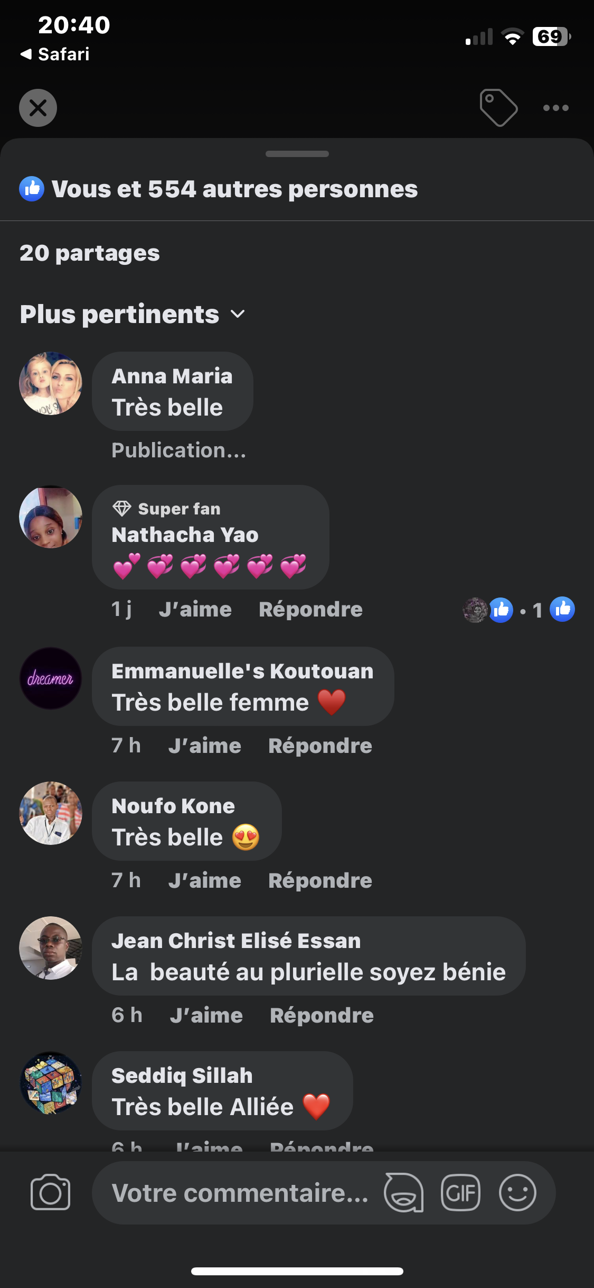594x1288 pixels.
Task: Return to Safari via back breadcrumb
Action: (x=55, y=54)
